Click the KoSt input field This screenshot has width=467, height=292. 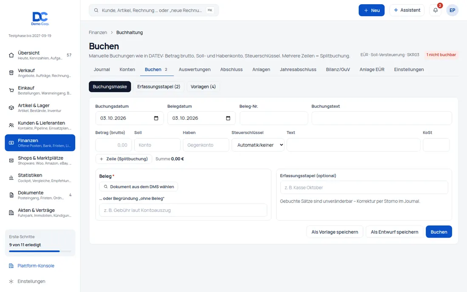[436, 145]
